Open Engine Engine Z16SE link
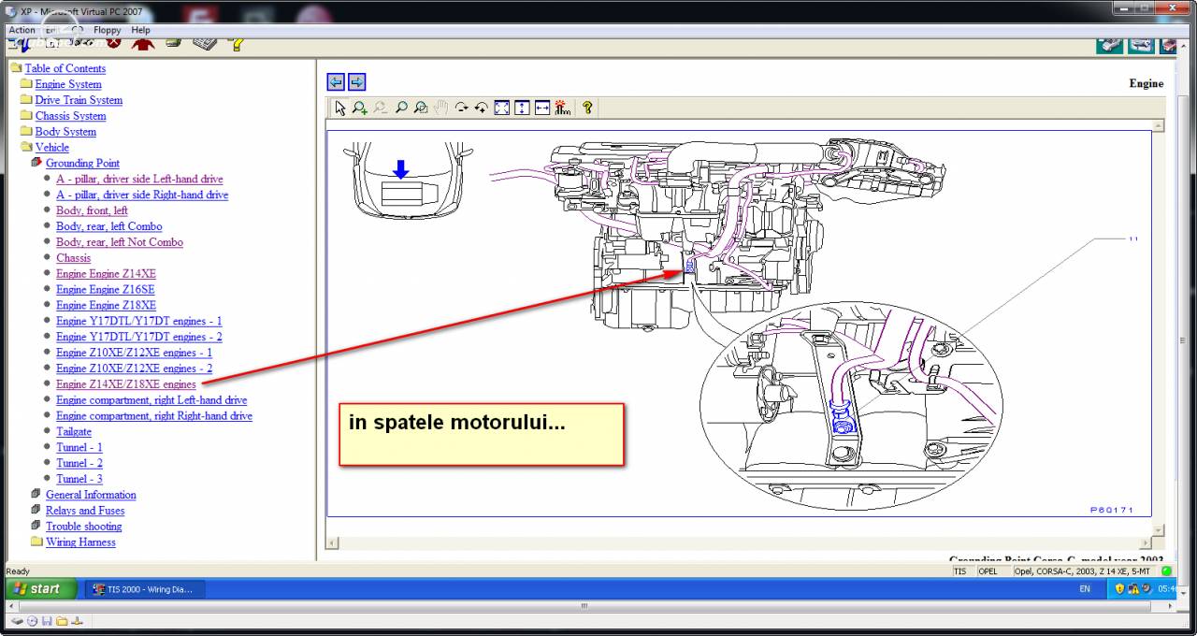The height and width of the screenshot is (636, 1197). [x=106, y=290]
